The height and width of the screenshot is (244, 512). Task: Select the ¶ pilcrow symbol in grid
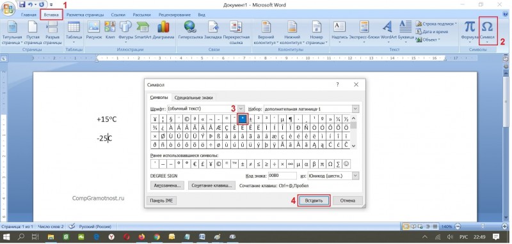[290, 119]
